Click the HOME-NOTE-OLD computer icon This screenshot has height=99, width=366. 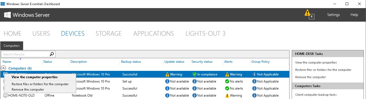5,95
